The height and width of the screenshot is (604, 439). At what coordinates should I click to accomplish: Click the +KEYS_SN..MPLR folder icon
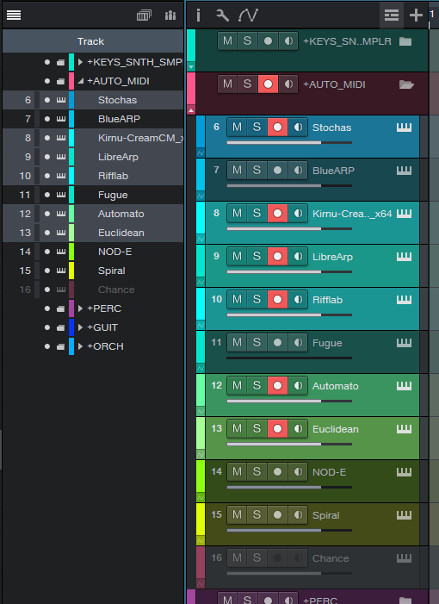405,41
